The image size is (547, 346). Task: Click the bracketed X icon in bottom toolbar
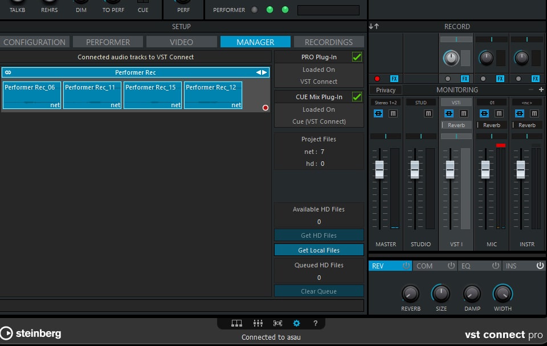(277, 323)
